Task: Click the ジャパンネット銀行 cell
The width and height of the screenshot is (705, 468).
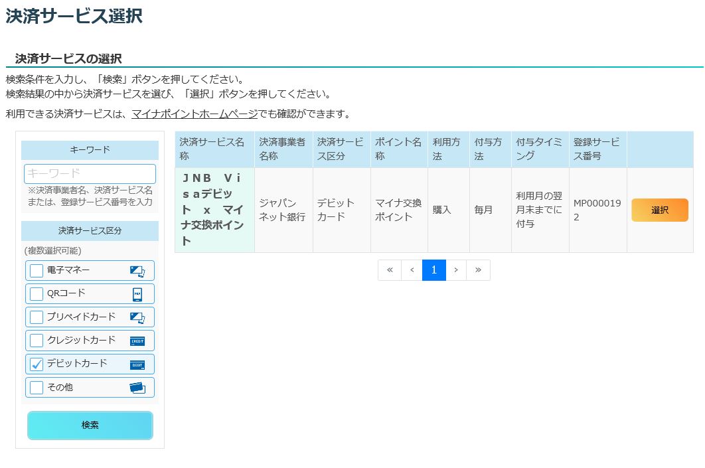Action: tap(283, 210)
